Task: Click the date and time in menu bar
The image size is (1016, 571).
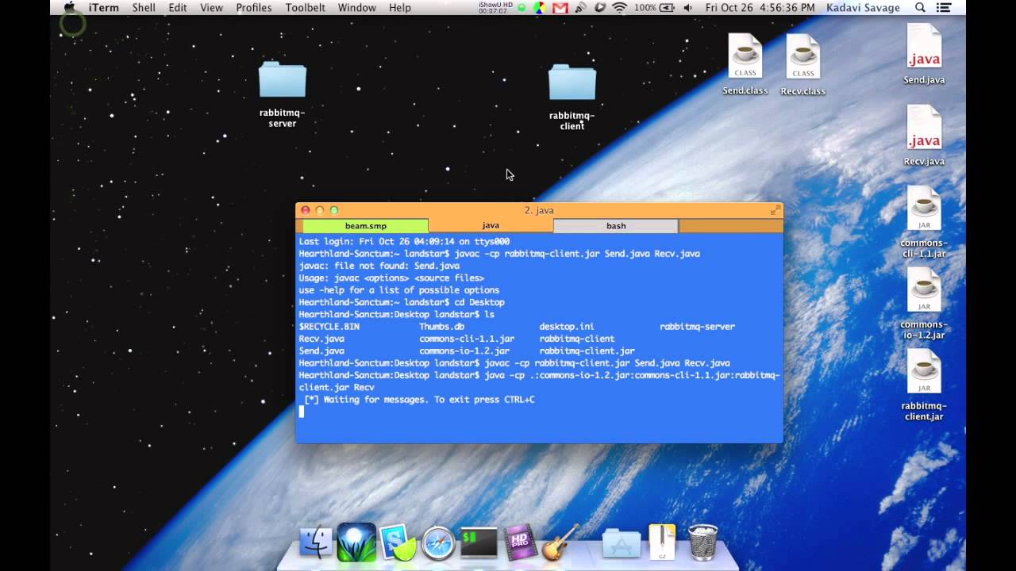Action: (x=760, y=8)
